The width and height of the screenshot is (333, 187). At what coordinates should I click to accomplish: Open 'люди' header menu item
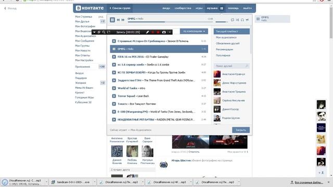pos(166,8)
